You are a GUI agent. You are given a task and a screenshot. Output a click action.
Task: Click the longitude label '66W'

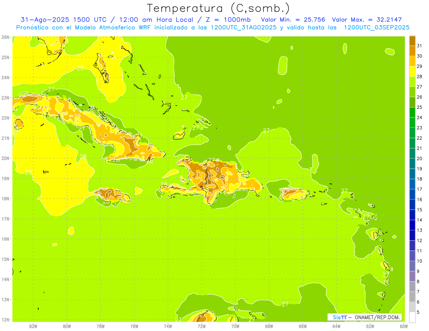[x=302, y=326]
